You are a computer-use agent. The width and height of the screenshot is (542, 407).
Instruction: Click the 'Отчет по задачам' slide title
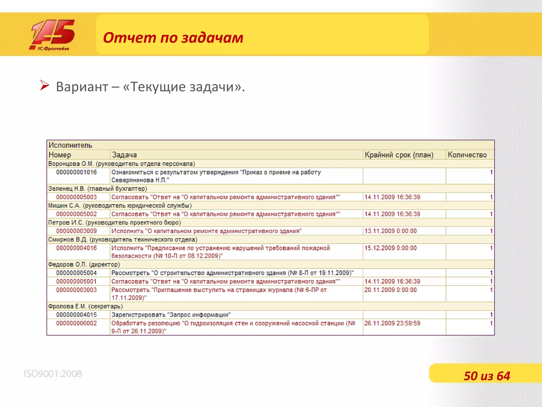pyautogui.click(x=173, y=37)
